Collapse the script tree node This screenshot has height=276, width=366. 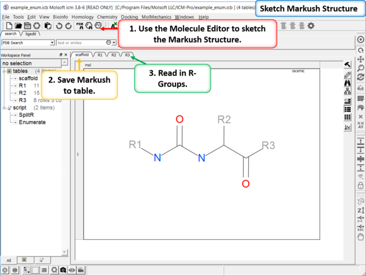4,107
